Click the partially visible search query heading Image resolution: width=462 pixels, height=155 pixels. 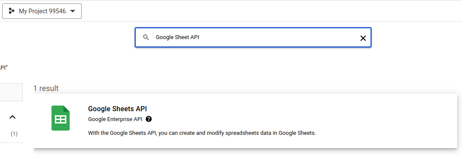coord(3,67)
